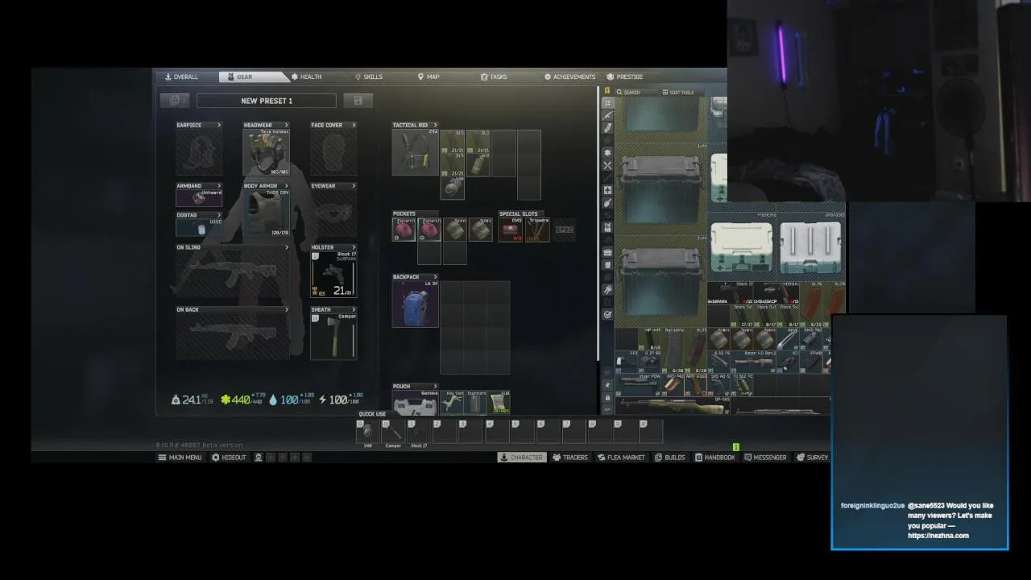Screen dimensions: 1031x580
Task: Select the Camper quick use slot
Action: (393, 433)
